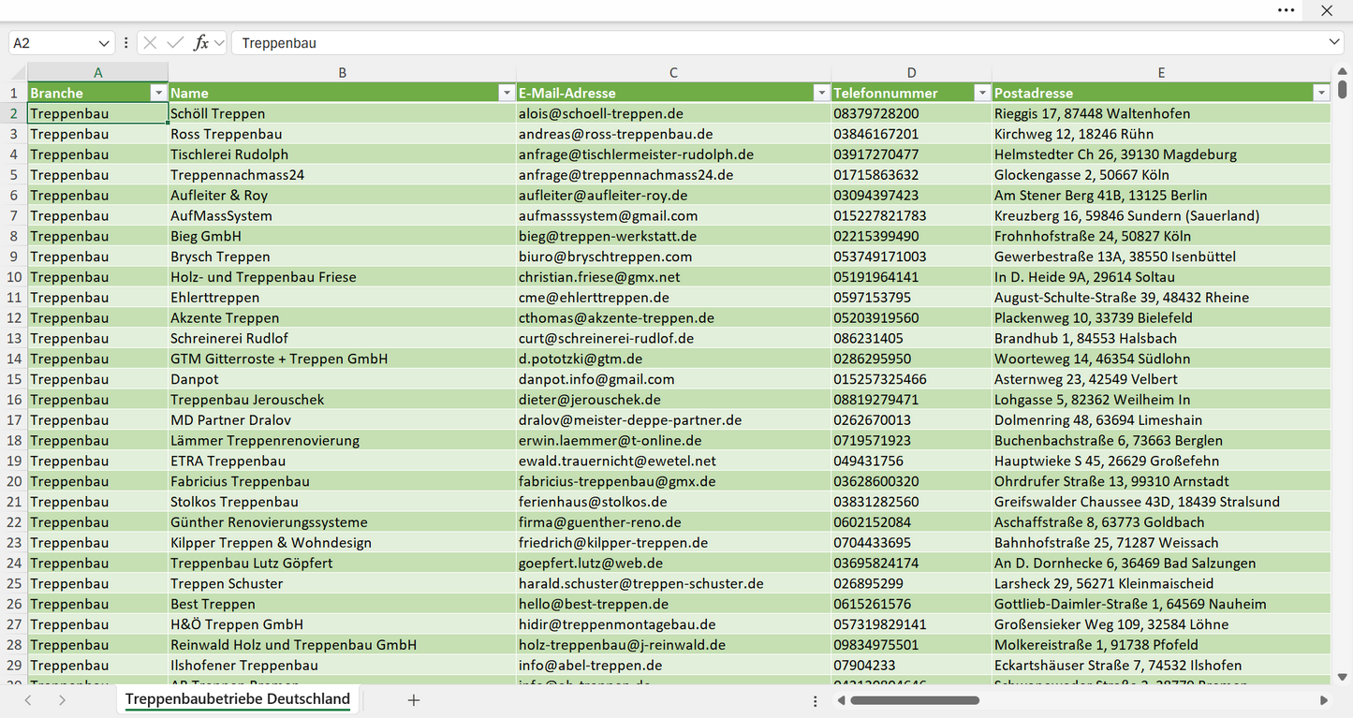Image resolution: width=1353 pixels, height=718 pixels.
Task: Select column E header
Action: pyautogui.click(x=1161, y=73)
